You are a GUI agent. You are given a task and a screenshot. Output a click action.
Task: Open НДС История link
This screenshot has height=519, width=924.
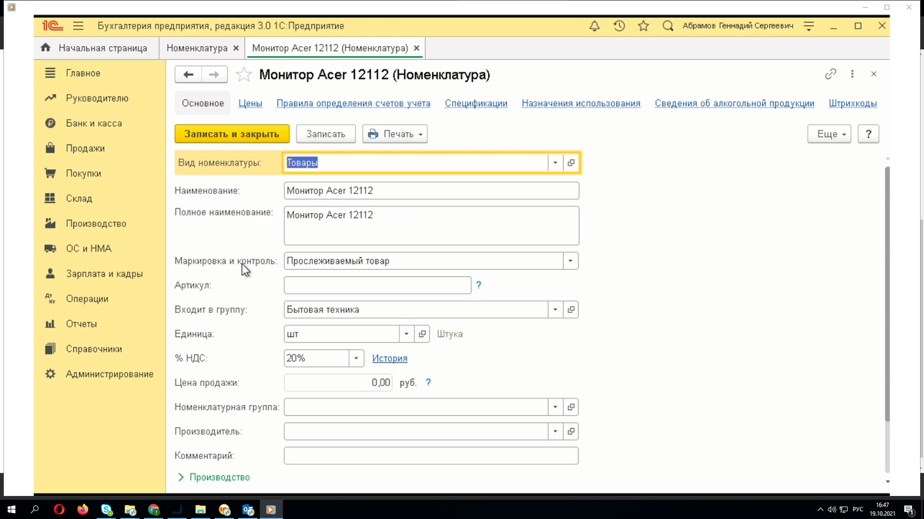pos(390,358)
